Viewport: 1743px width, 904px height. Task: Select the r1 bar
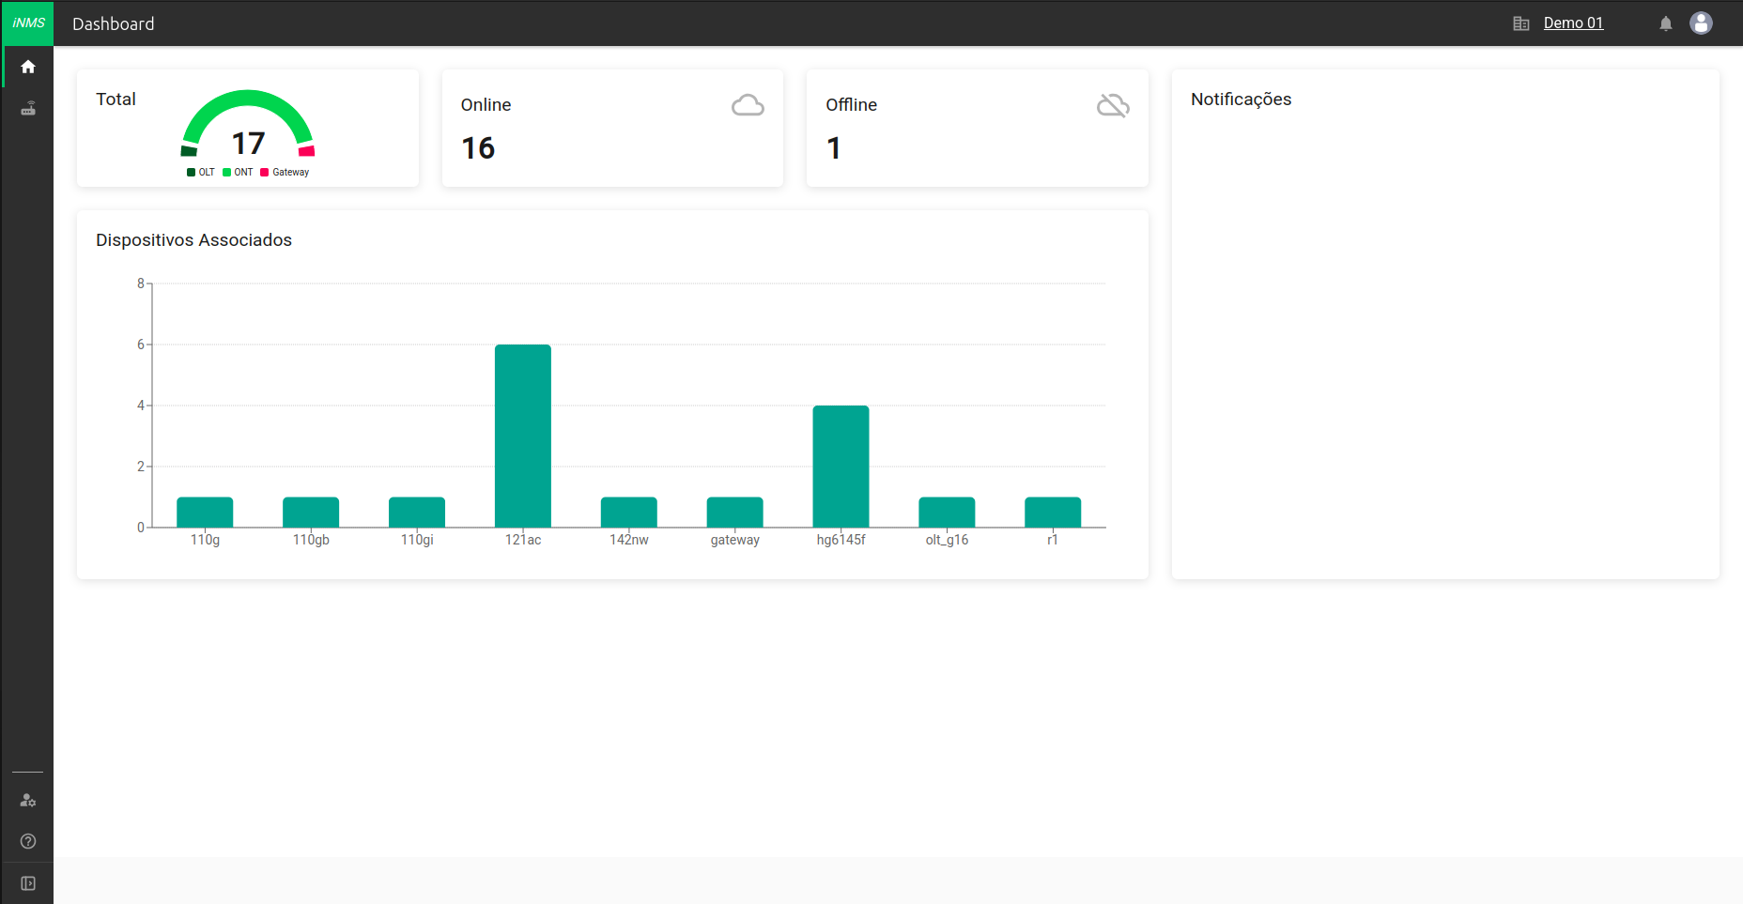click(1053, 513)
